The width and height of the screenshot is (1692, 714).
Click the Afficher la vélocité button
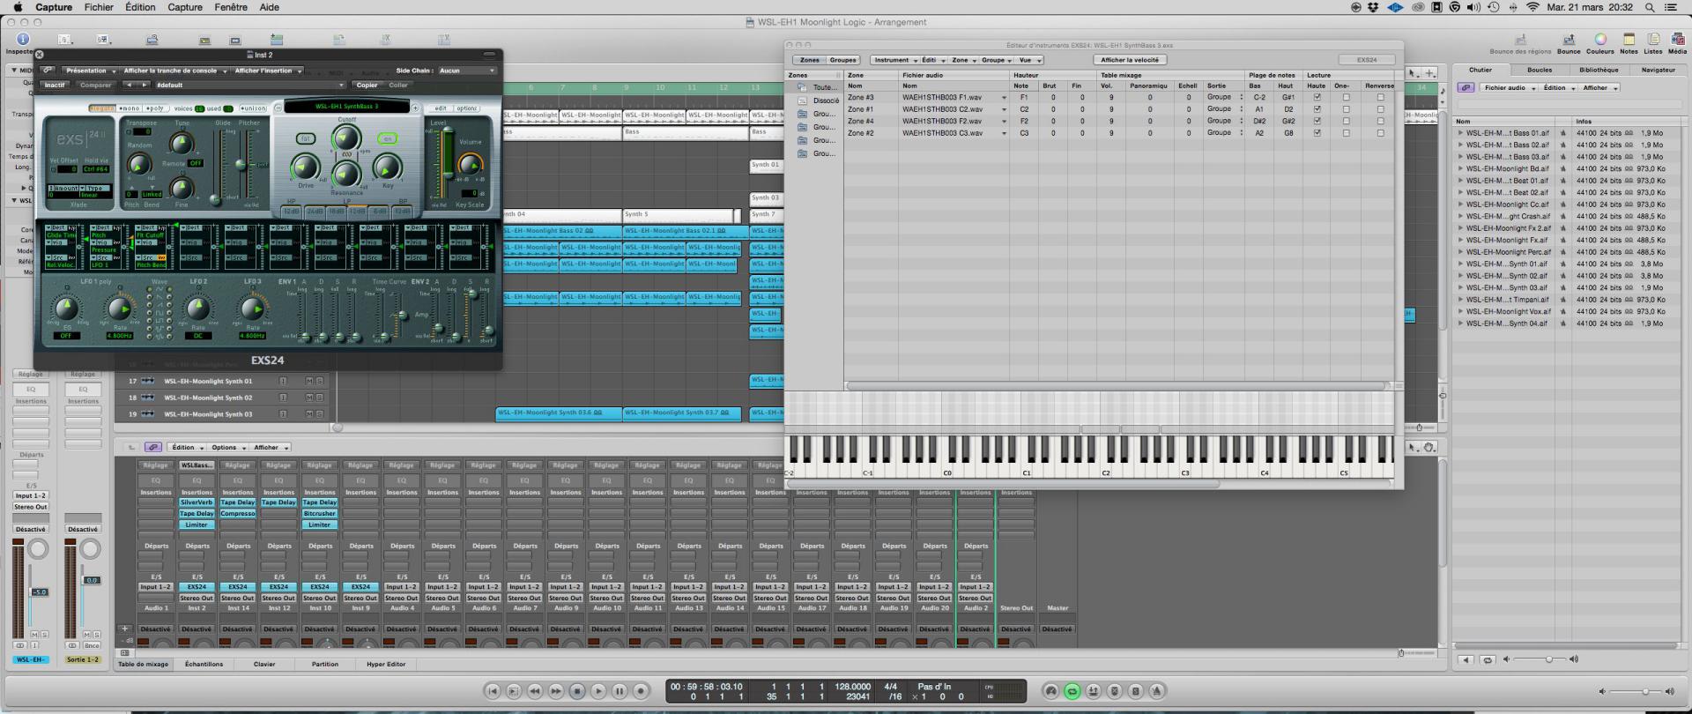pos(1131,60)
